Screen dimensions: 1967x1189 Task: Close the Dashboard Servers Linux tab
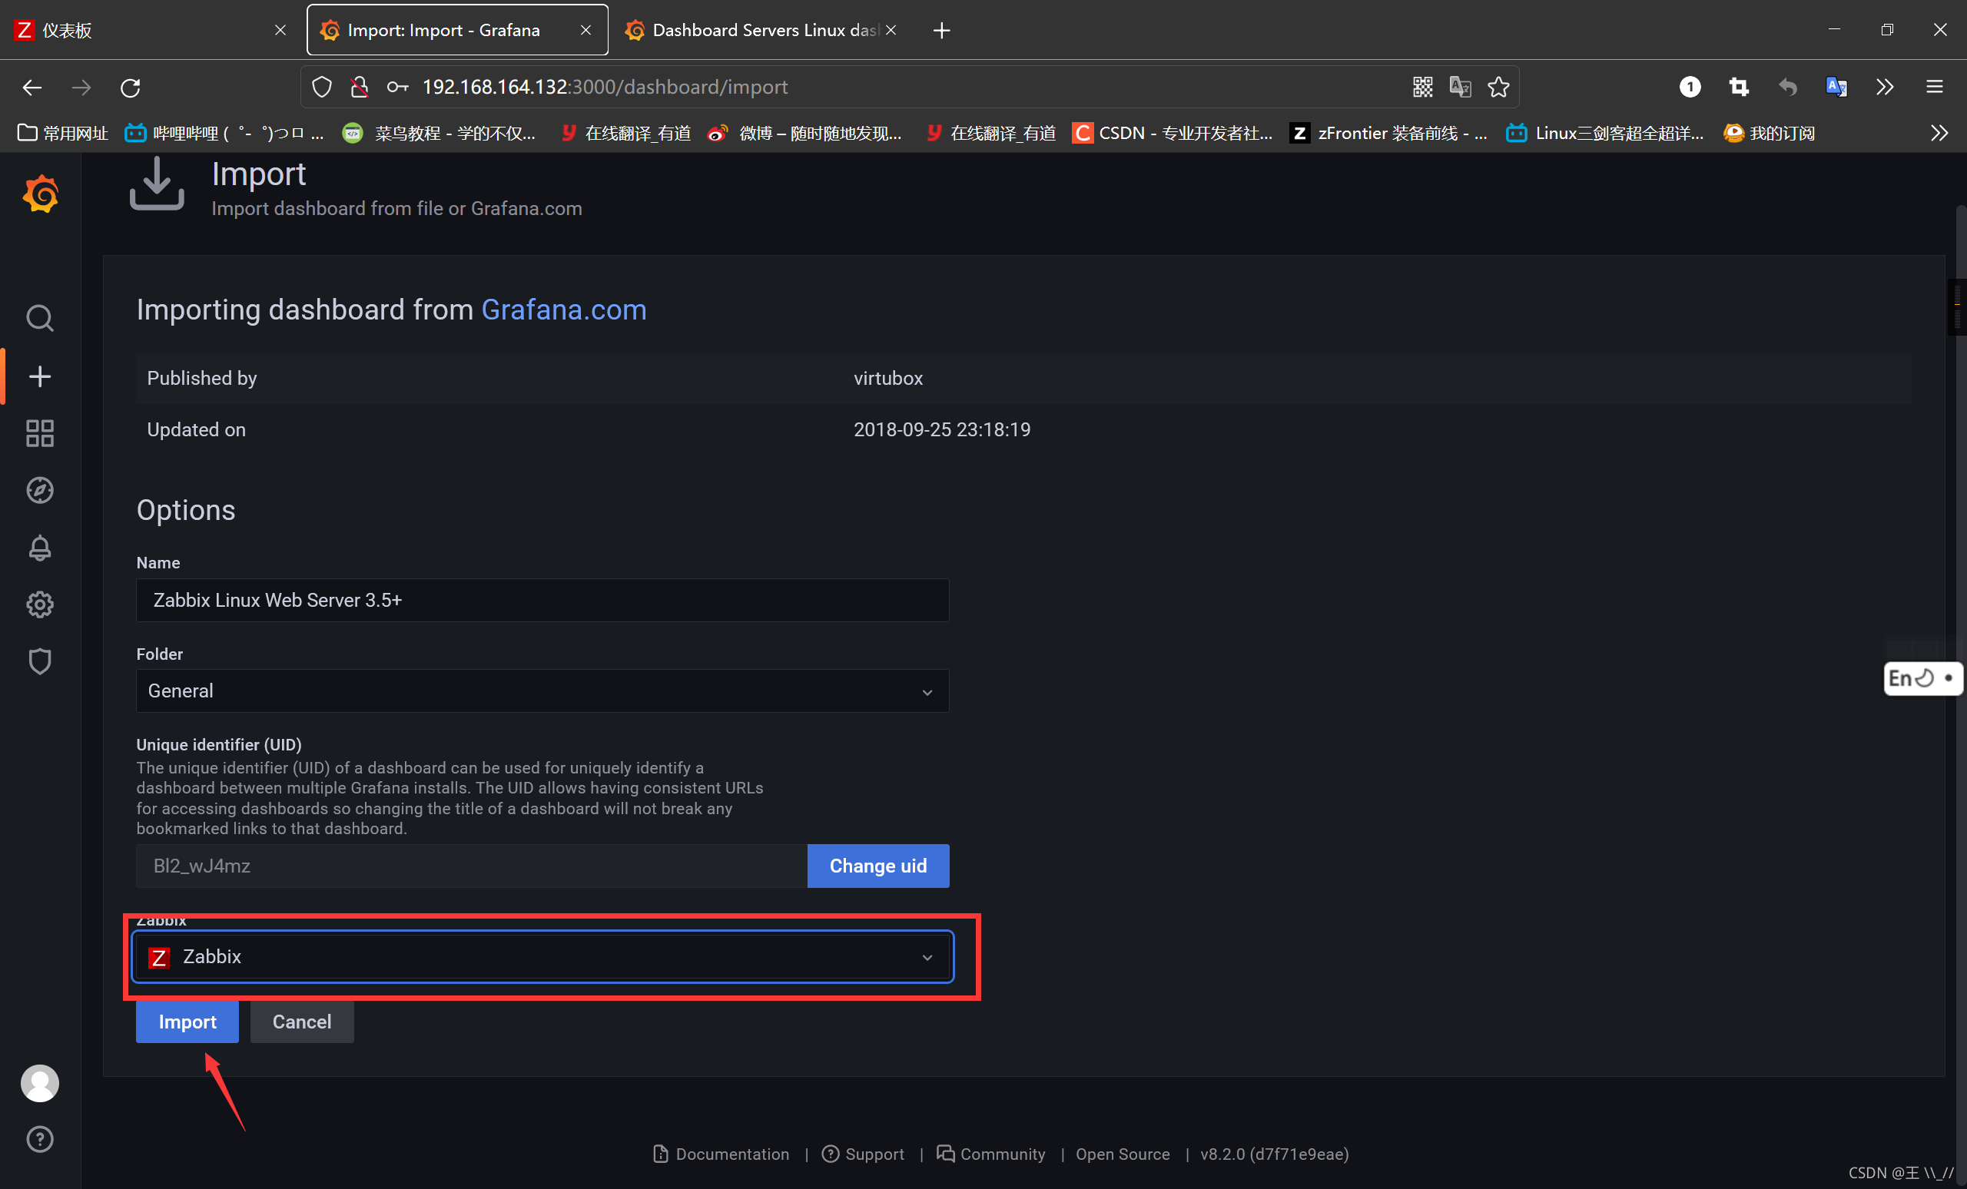tap(891, 30)
